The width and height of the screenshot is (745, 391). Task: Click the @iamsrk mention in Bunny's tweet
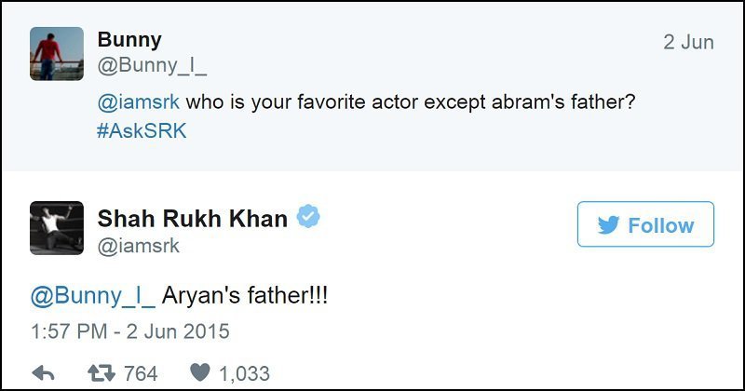(x=138, y=102)
